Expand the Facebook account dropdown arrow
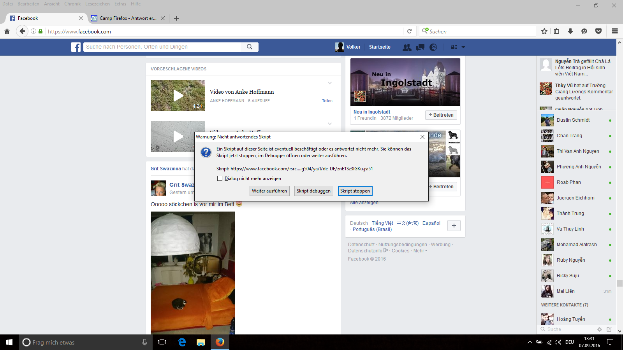 coord(463,47)
